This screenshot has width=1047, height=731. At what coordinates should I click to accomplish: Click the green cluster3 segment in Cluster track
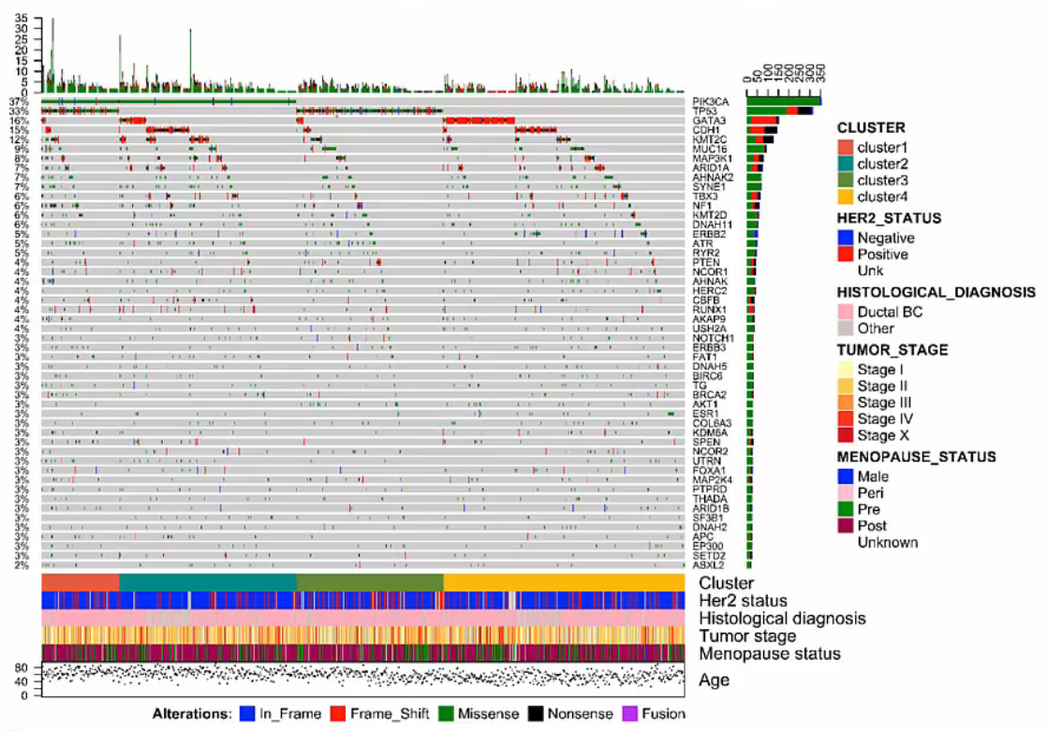tap(370, 582)
